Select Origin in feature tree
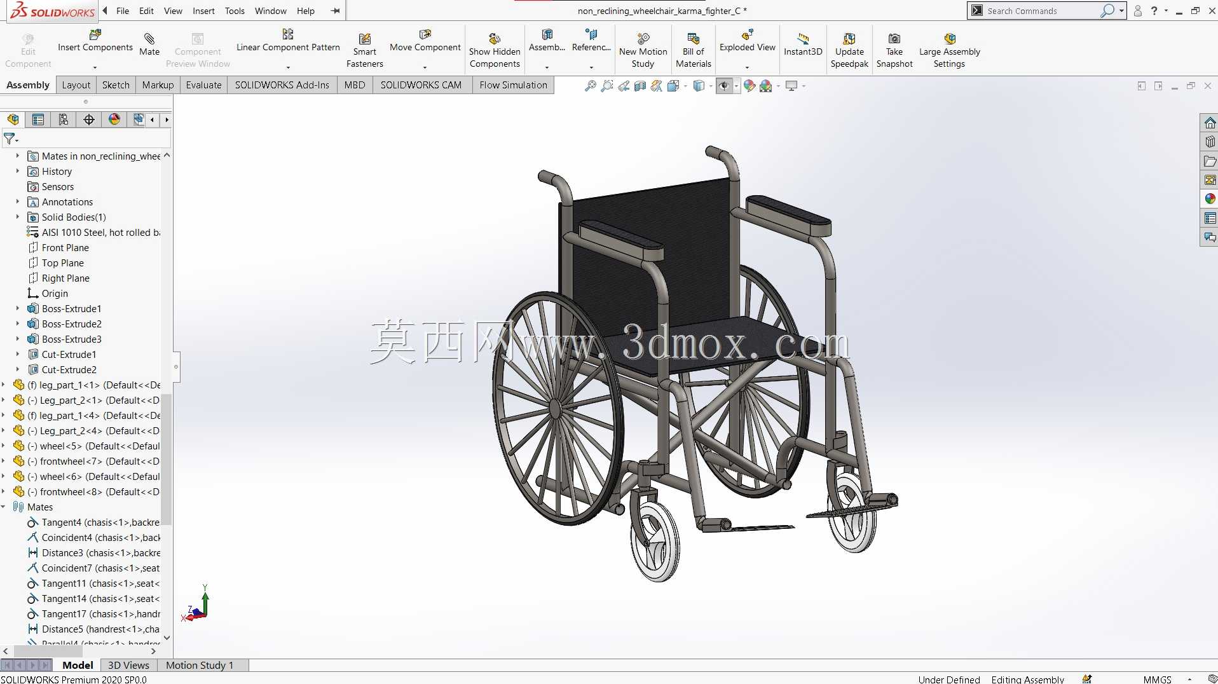 tap(55, 294)
